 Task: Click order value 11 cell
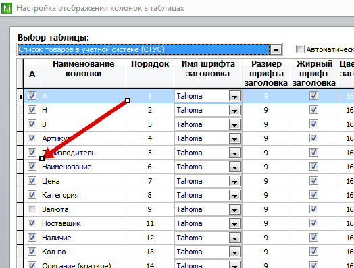coord(150,224)
